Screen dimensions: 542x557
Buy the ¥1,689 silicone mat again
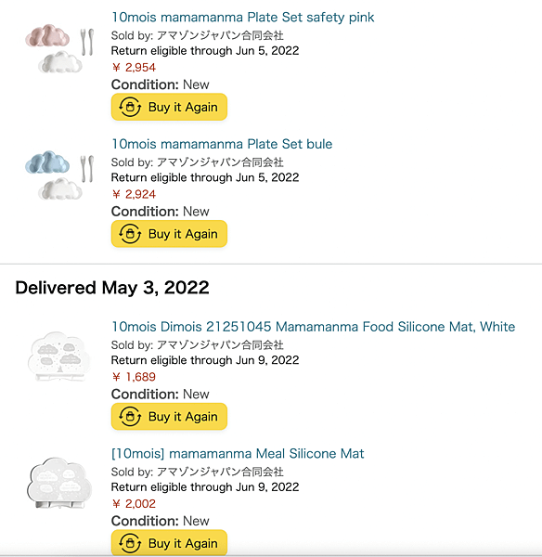(169, 416)
